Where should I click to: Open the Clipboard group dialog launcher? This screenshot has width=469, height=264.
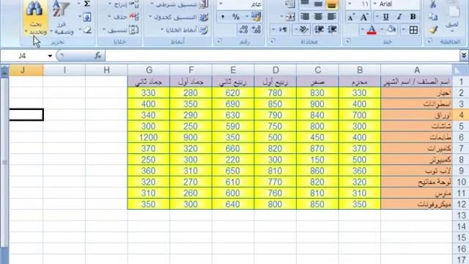click(430, 41)
